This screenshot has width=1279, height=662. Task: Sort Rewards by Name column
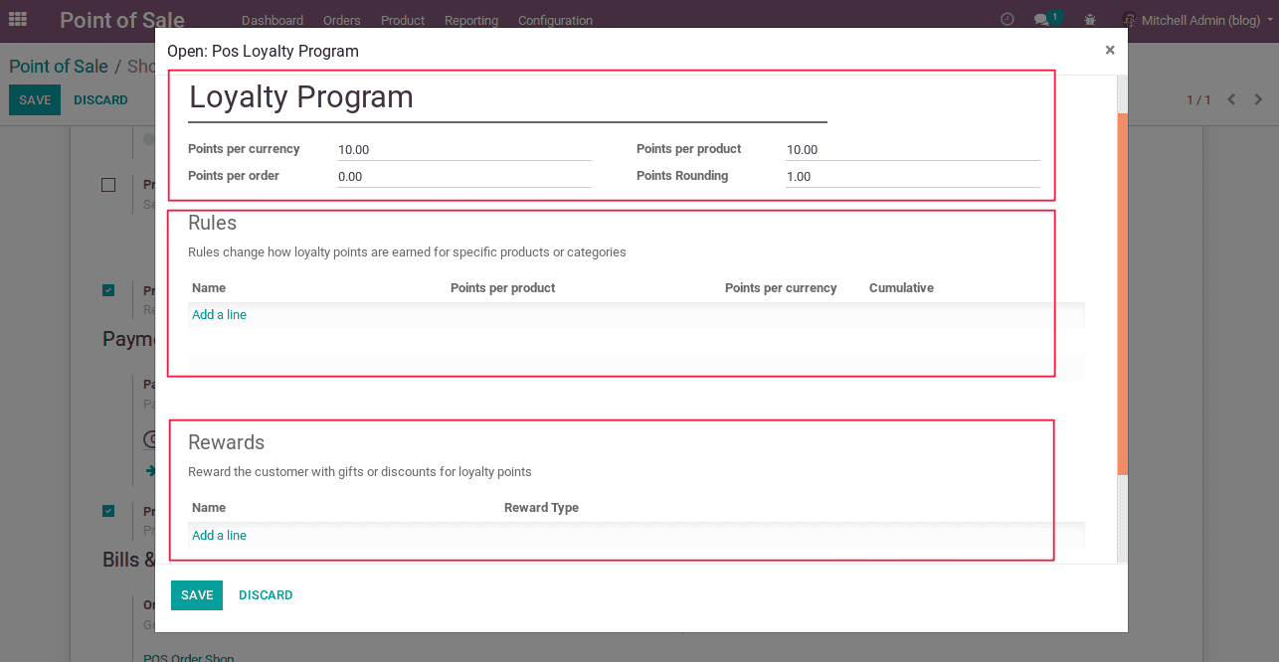point(209,508)
